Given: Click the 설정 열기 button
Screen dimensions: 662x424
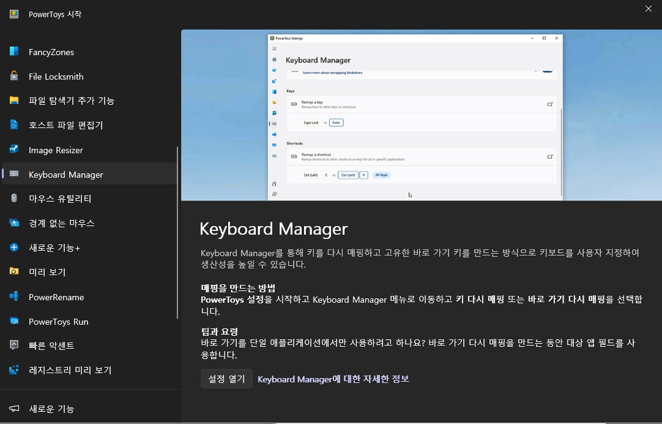Looking at the screenshot, I should [x=227, y=379].
